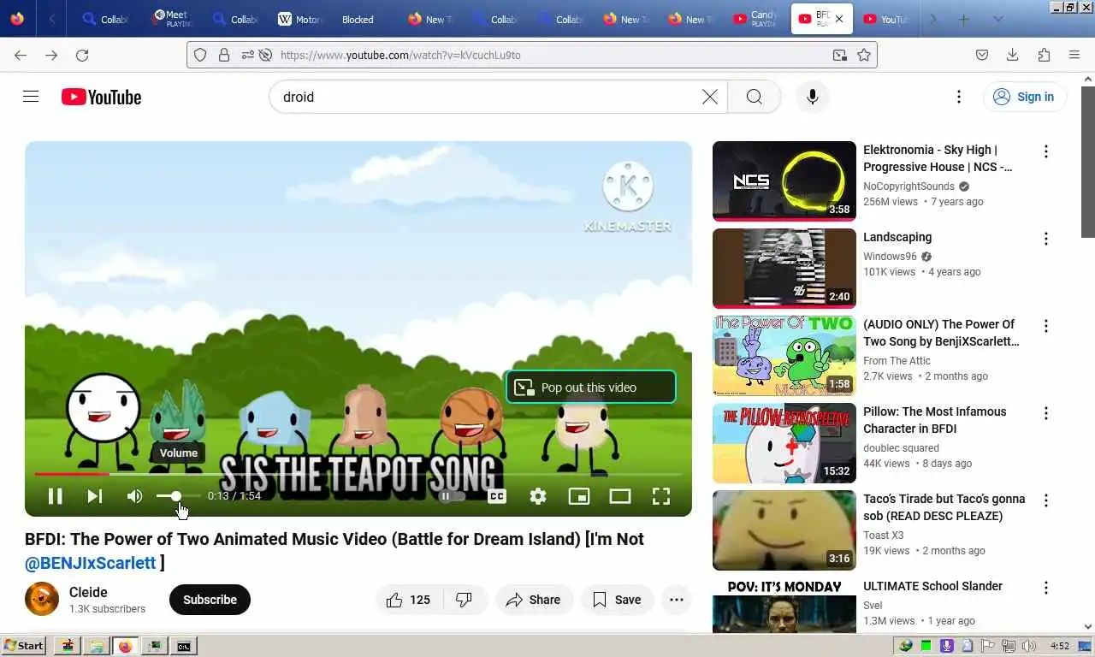The height and width of the screenshot is (657, 1095).
Task: Open YouTube settings three-dot menu
Action: [x=959, y=97]
